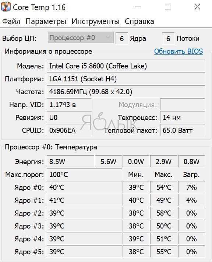Open the Параметры menu
The image size is (212, 262).
(46, 22)
